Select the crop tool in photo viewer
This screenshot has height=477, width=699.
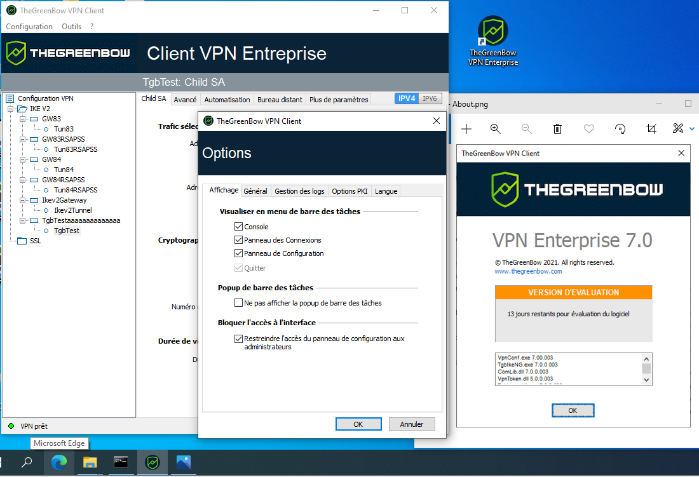(651, 129)
